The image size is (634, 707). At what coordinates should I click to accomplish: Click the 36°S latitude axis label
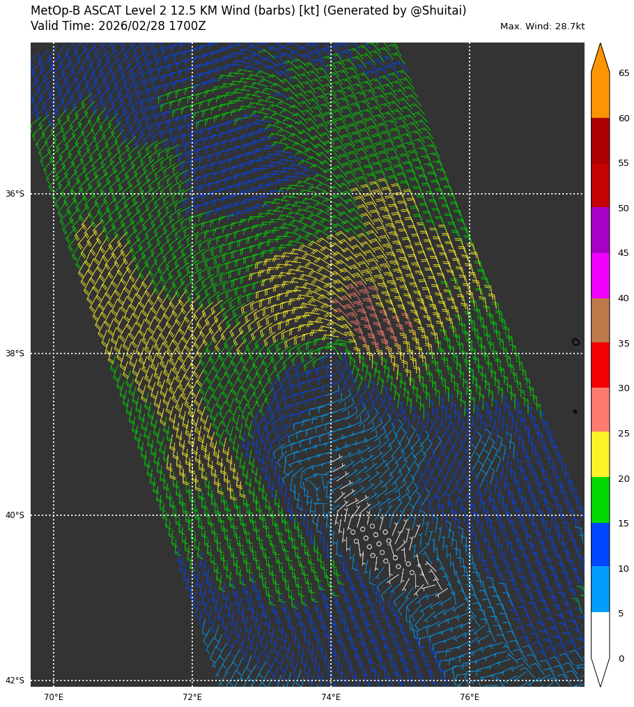pyautogui.click(x=15, y=194)
